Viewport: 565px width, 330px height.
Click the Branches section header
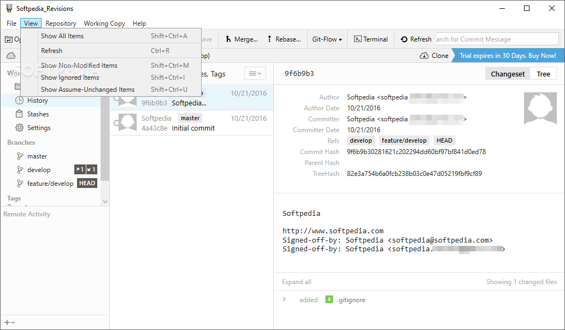pos(21,143)
